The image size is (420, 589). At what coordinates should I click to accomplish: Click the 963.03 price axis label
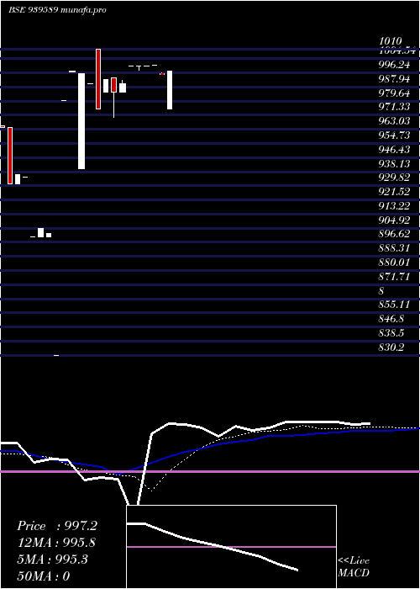click(394, 121)
